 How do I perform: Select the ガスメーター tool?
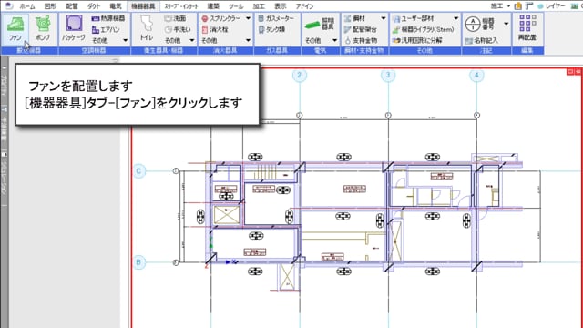point(276,18)
